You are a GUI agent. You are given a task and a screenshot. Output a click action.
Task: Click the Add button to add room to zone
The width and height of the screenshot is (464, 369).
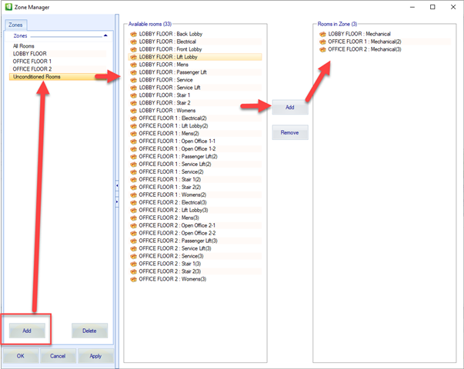290,107
